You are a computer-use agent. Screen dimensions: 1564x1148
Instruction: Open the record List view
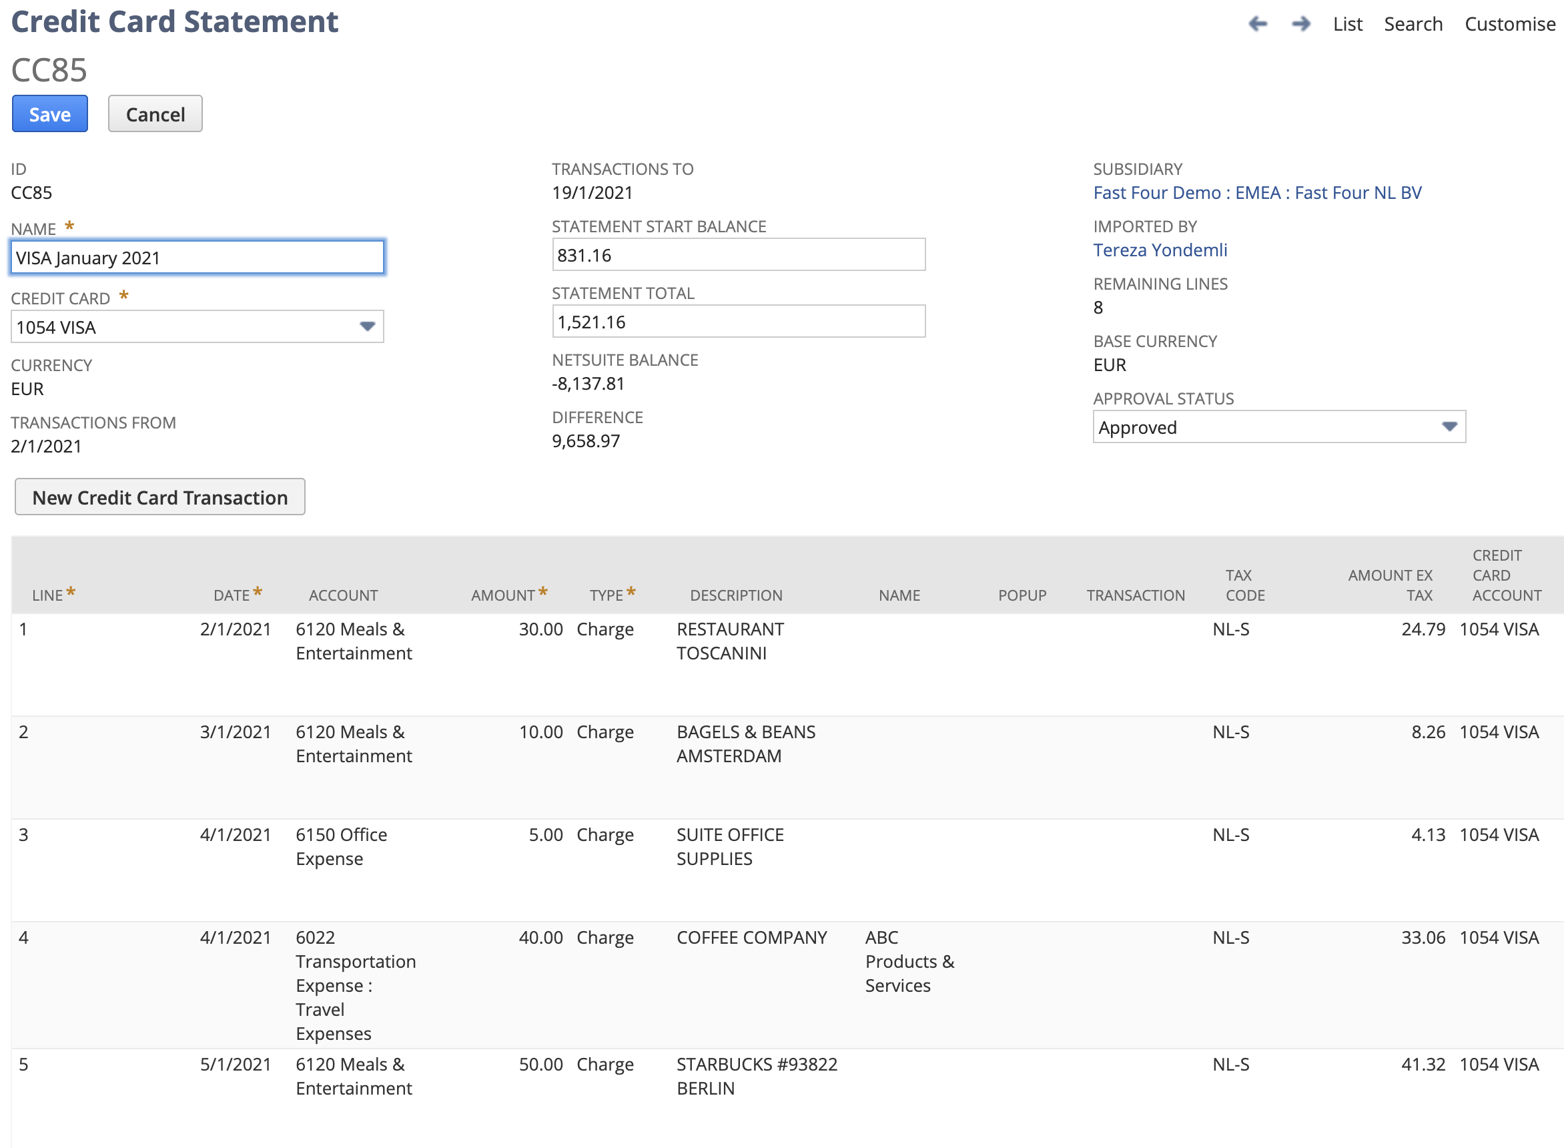[1347, 23]
